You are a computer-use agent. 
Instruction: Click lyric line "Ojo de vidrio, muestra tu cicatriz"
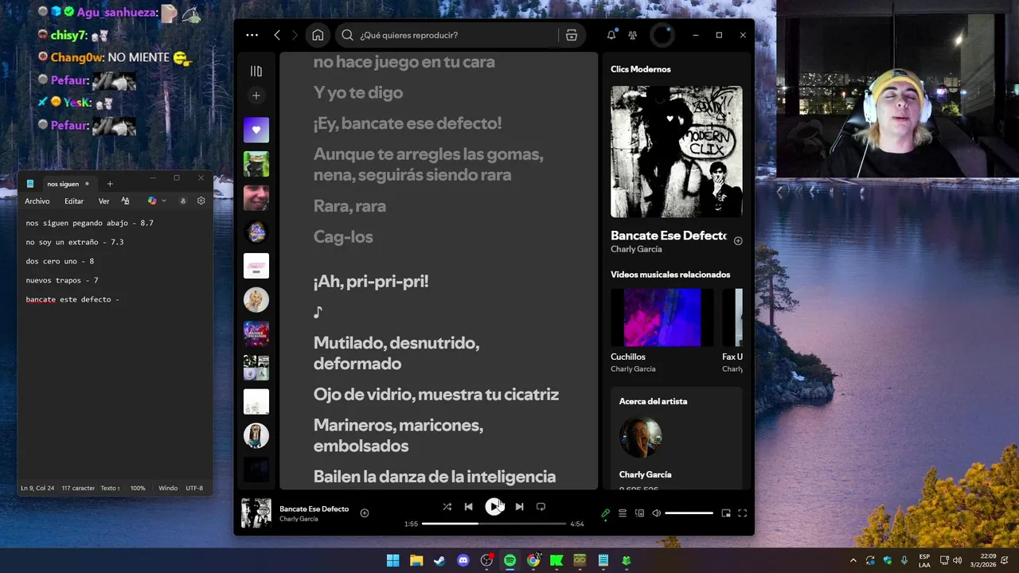[x=436, y=395]
